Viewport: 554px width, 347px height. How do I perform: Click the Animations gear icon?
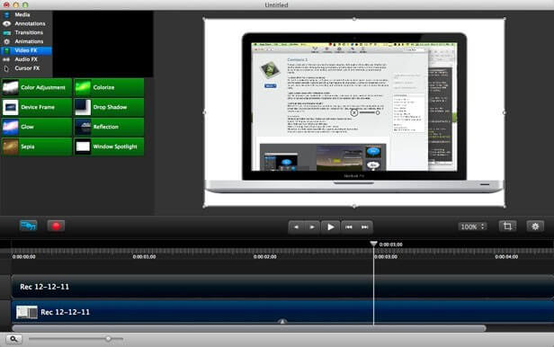pos(6,41)
